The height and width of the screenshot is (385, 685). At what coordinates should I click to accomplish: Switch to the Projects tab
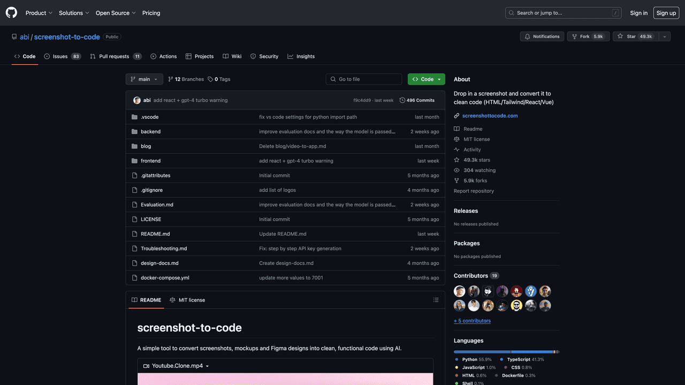pos(200,56)
